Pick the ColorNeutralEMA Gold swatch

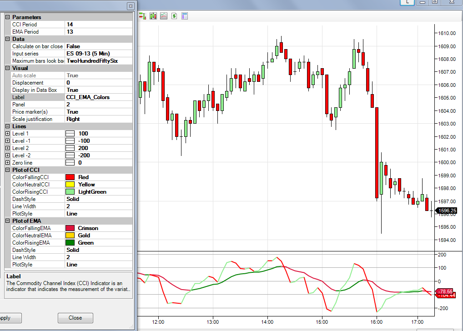70,236
